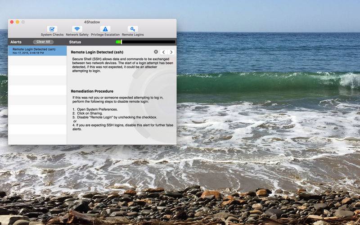Click step 'Open System Preferences.'
The height and width of the screenshot is (225, 360).
[x=97, y=109]
